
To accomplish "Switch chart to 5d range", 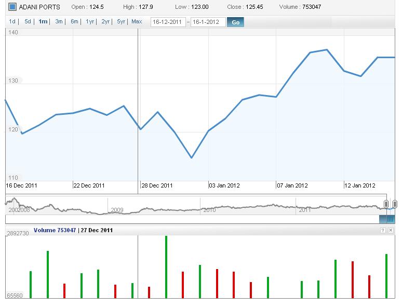I will pyautogui.click(x=28, y=22).
